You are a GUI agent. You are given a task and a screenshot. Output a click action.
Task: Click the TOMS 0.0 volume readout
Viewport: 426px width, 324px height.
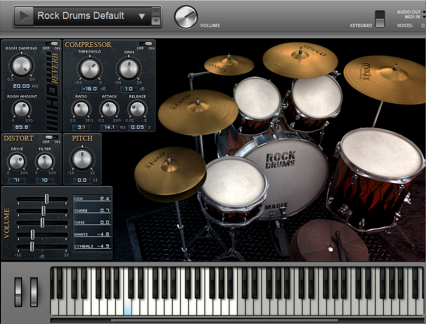pos(92,222)
